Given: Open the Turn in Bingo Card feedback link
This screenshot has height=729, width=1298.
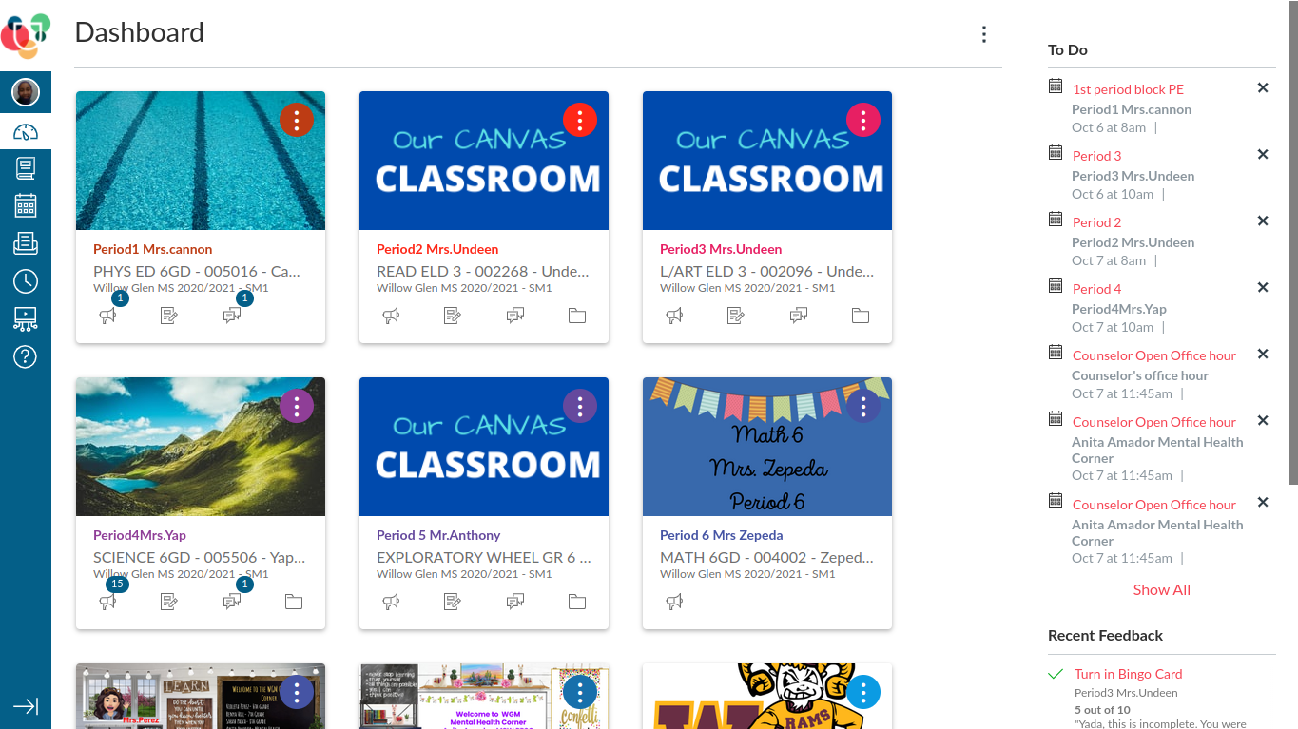Looking at the screenshot, I should point(1128,674).
